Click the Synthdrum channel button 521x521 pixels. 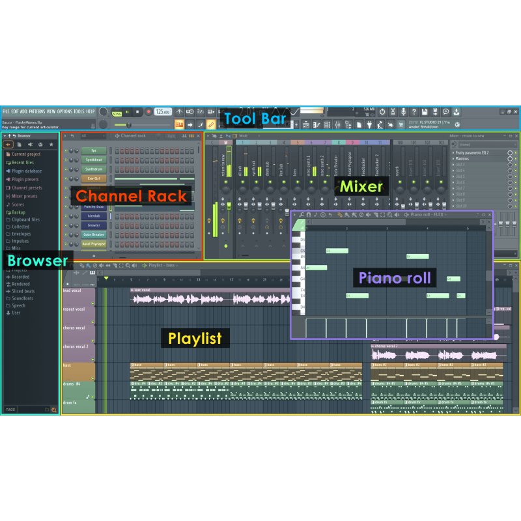point(94,169)
